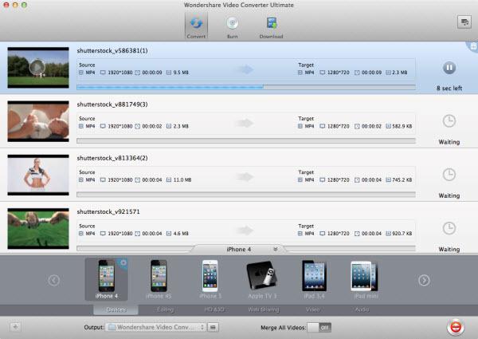Click the progress bar of shutterstock_v881749(3)
Screen dimensions: 478x339
246,140
